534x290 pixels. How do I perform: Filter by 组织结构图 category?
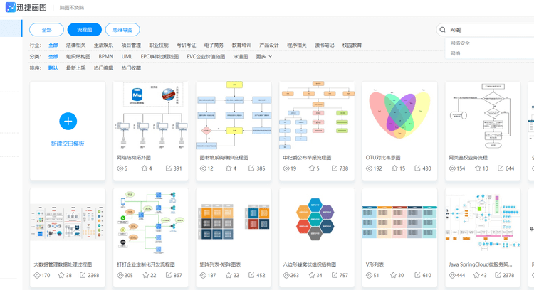click(x=78, y=56)
